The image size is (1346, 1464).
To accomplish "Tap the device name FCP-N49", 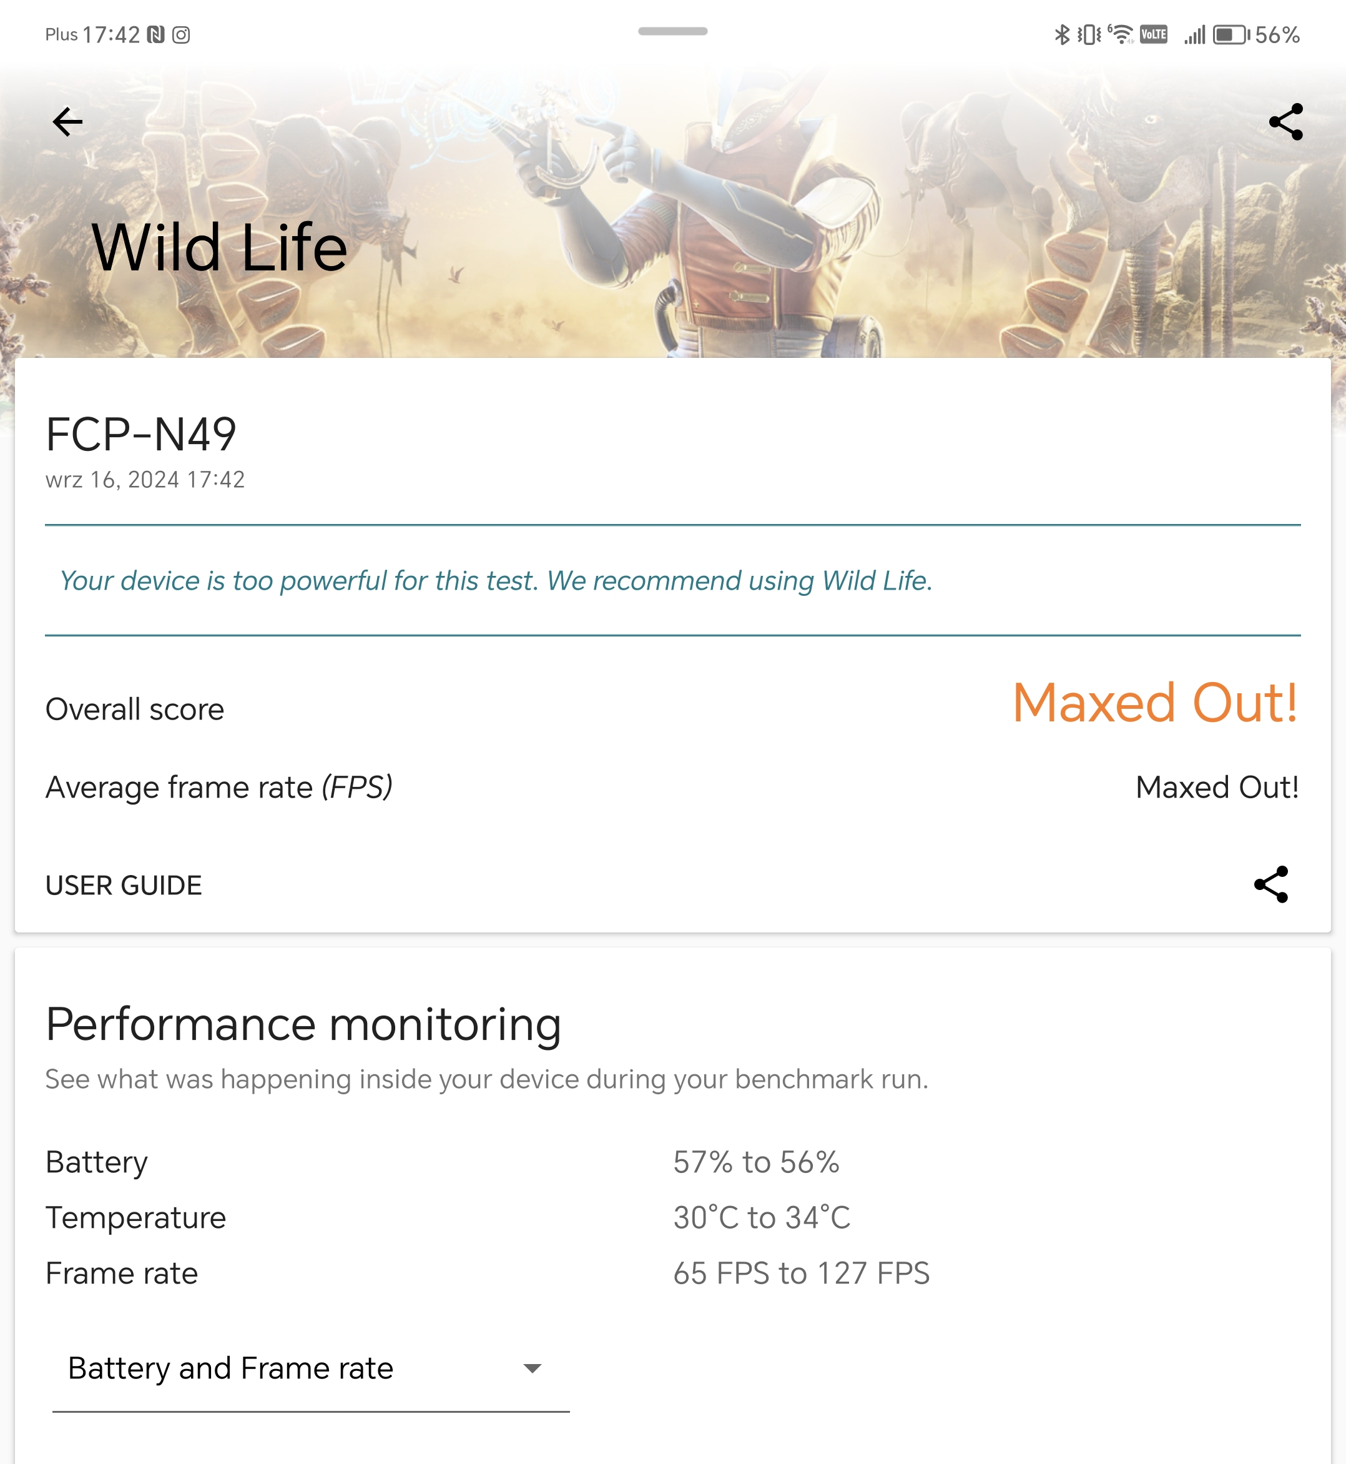I will [x=141, y=434].
